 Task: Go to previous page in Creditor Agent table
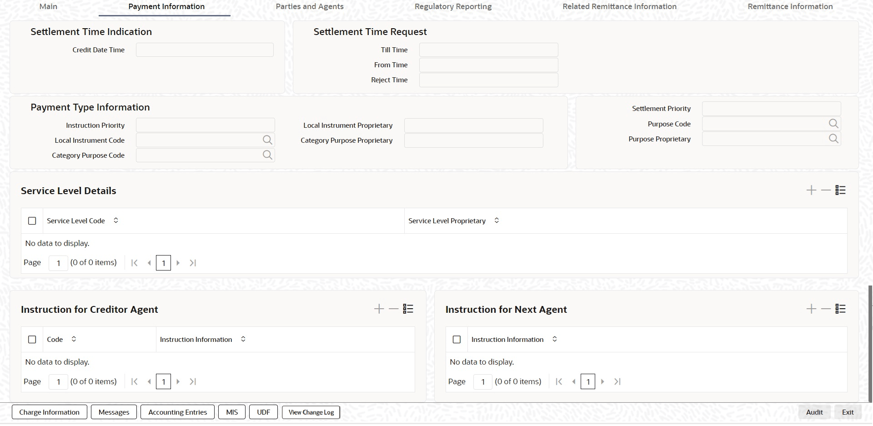(x=149, y=382)
